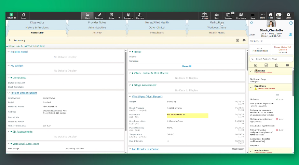Refresh the patient panel header
This screenshot has height=165, width=299.
point(252,23)
